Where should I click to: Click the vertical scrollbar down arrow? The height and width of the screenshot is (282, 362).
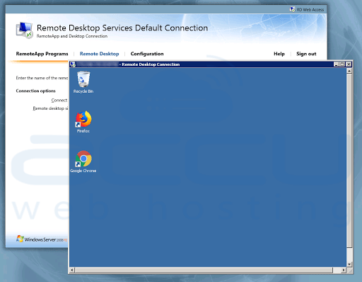[349, 264]
